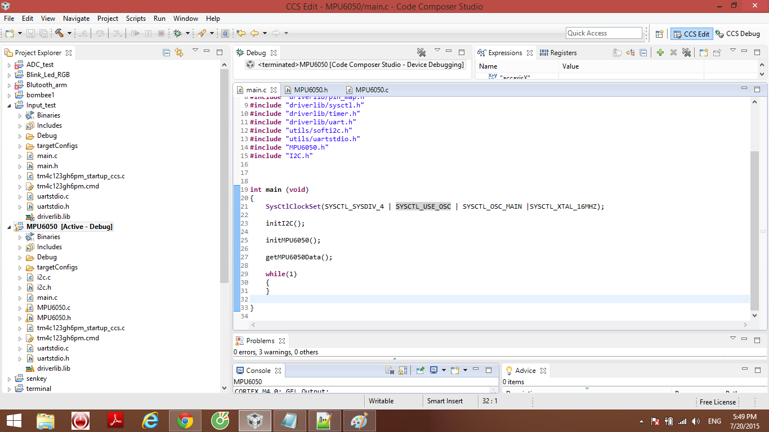Toggle logical structure icon in Expressions
The image size is (769, 432).
click(631, 52)
